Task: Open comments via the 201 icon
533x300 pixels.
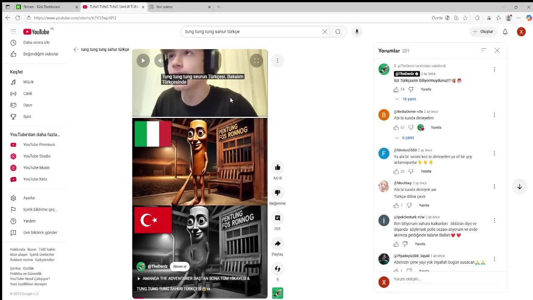Action: tap(277, 218)
